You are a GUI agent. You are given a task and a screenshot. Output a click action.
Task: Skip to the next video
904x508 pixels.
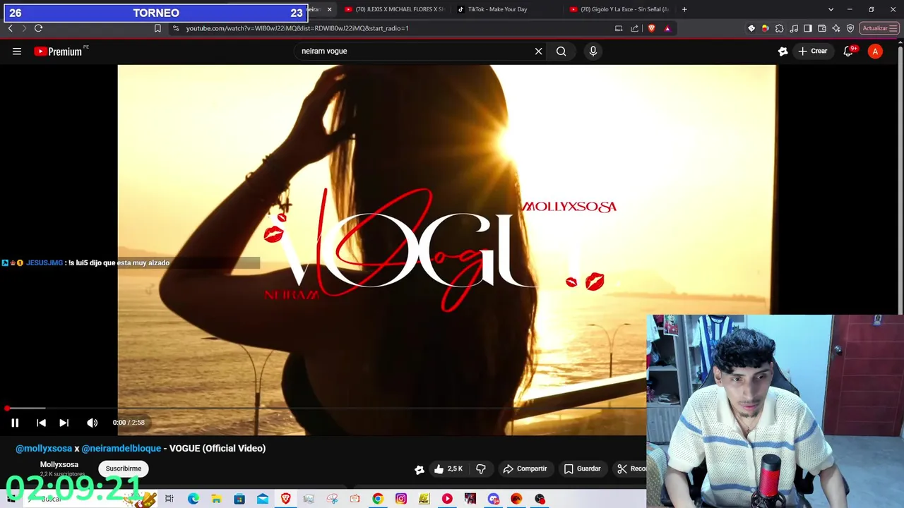pyautogui.click(x=64, y=423)
